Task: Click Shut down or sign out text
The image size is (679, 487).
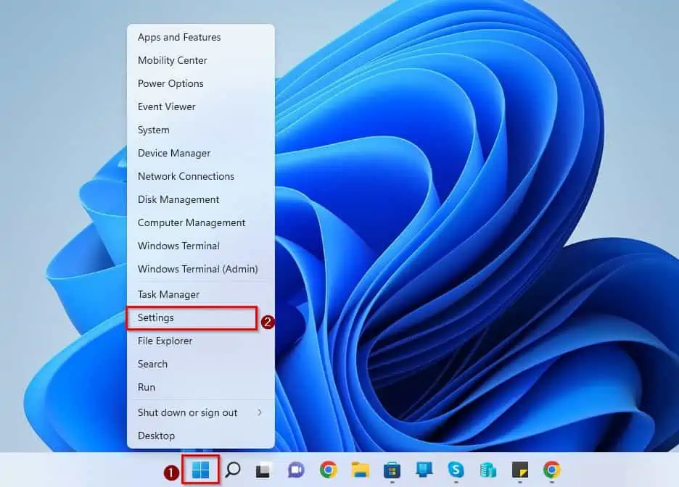Action: coord(187,412)
